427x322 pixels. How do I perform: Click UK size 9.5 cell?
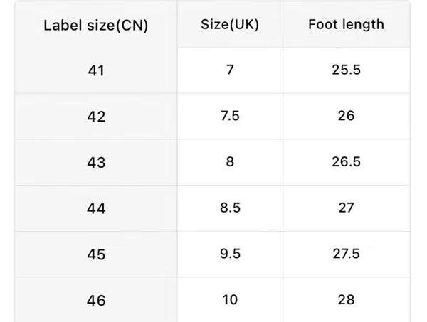click(x=230, y=254)
